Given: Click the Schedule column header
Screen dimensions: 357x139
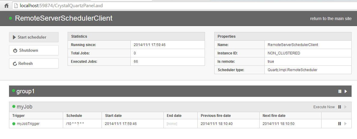Looking at the screenshot, I should [74, 116].
